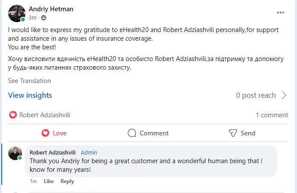Click Robert Adziashvili commenter name
Viewport: 297px width, 193px height.
click(x=53, y=152)
